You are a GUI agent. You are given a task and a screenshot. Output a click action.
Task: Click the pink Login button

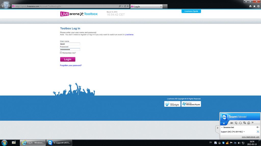(x=68, y=59)
